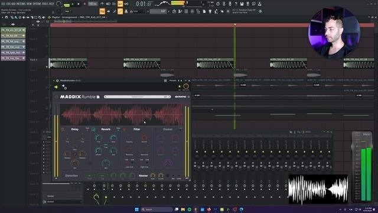
Task: Click the Reverb section label
Action: (x=106, y=130)
